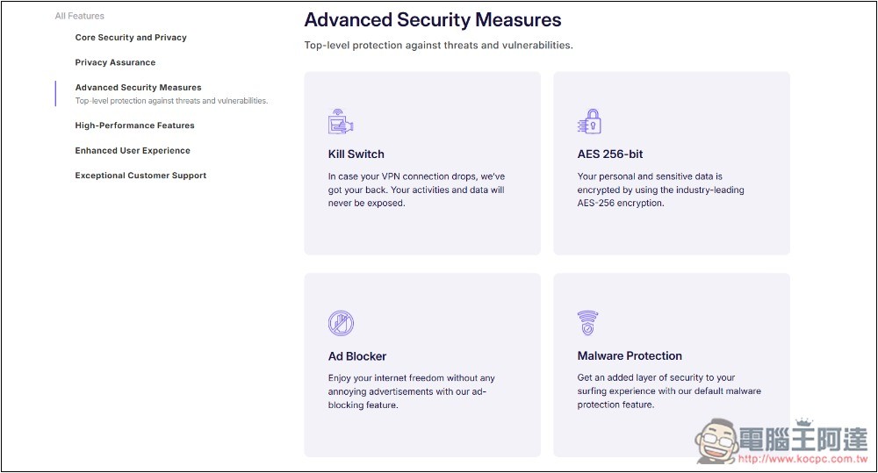Click the All Features heading
The height and width of the screenshot is (473, 878).
point(80,16)
